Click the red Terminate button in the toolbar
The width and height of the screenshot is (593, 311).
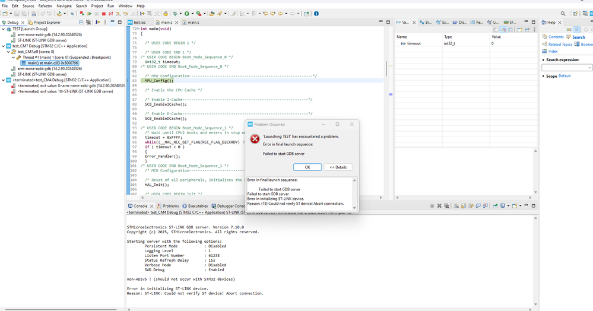click(104, 14)
